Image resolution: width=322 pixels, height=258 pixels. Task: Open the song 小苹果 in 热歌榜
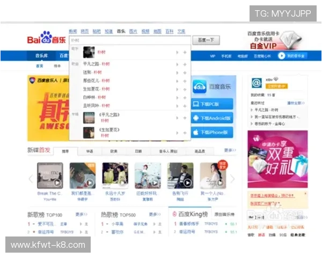[x=117, y=224]
